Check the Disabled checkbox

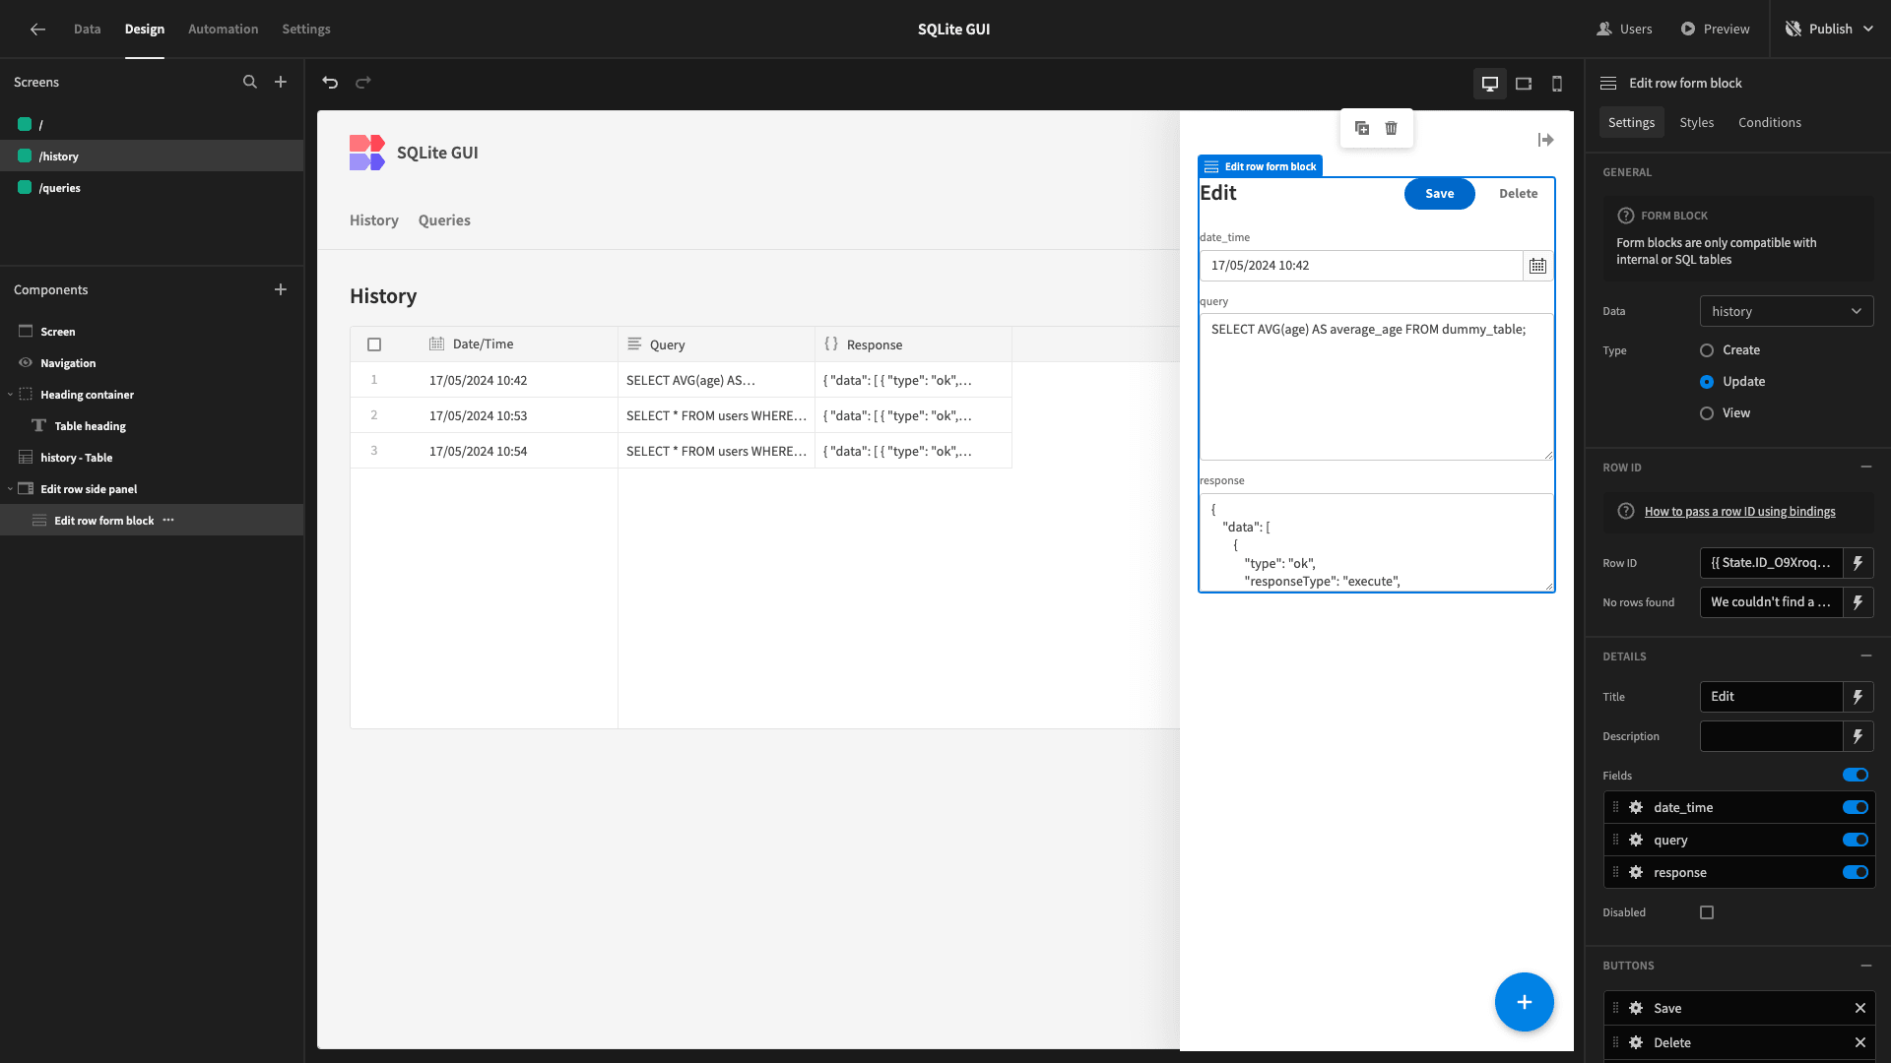tap(1707, 913)
